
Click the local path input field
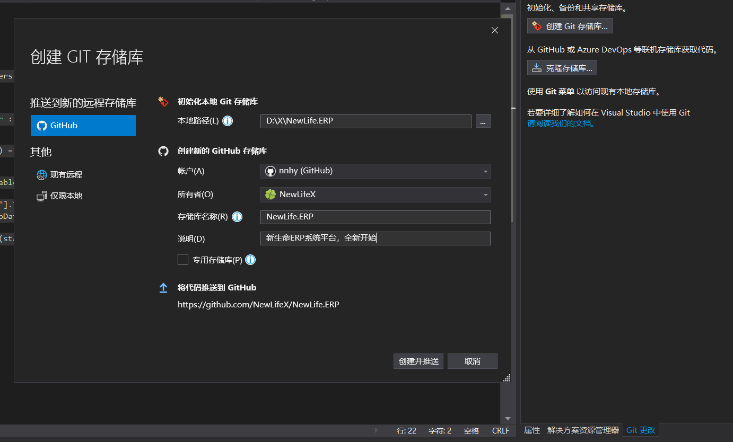[366, 121]
